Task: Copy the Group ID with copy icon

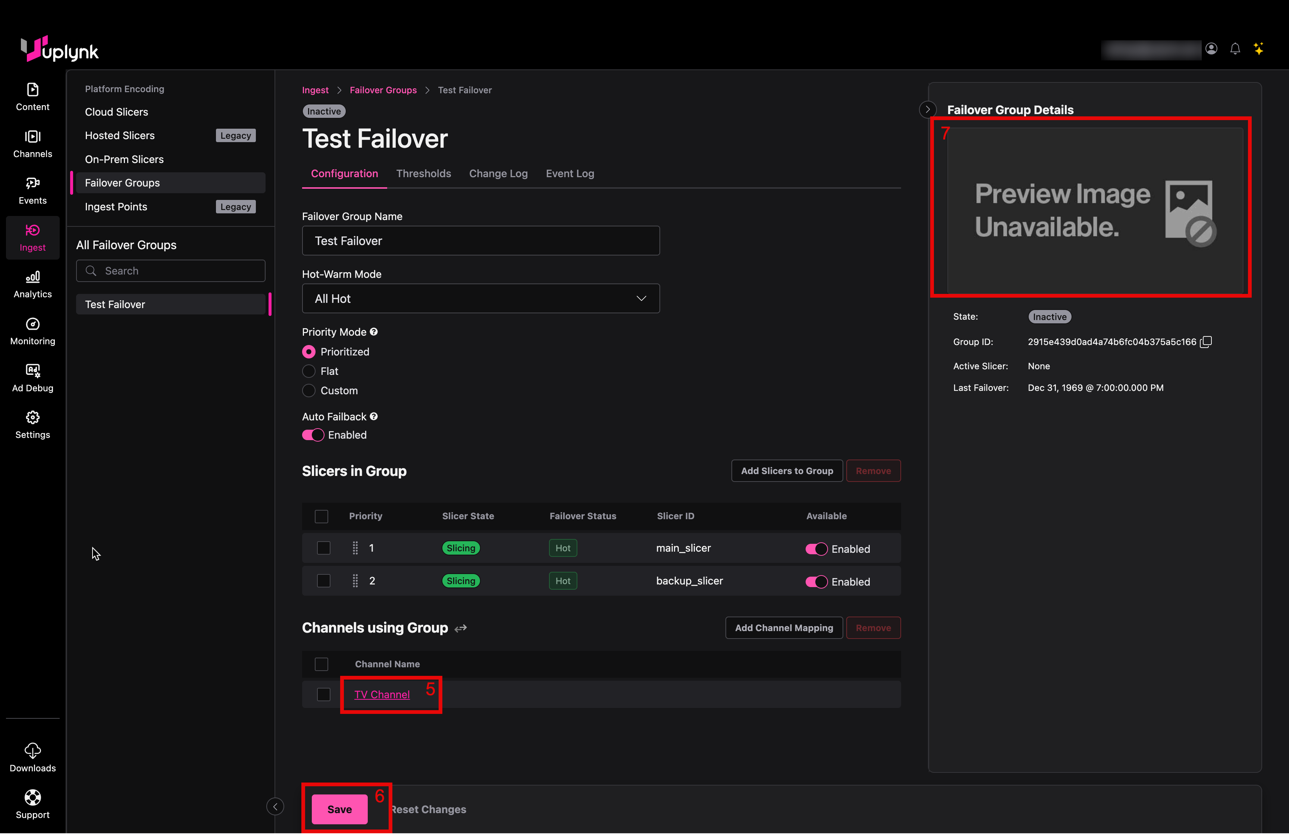Action: pyautogui.click(x=1206, y=342)
